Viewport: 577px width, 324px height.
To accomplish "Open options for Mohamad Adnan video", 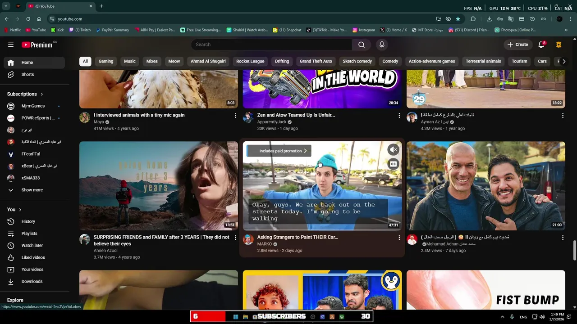I will [563, 238].
